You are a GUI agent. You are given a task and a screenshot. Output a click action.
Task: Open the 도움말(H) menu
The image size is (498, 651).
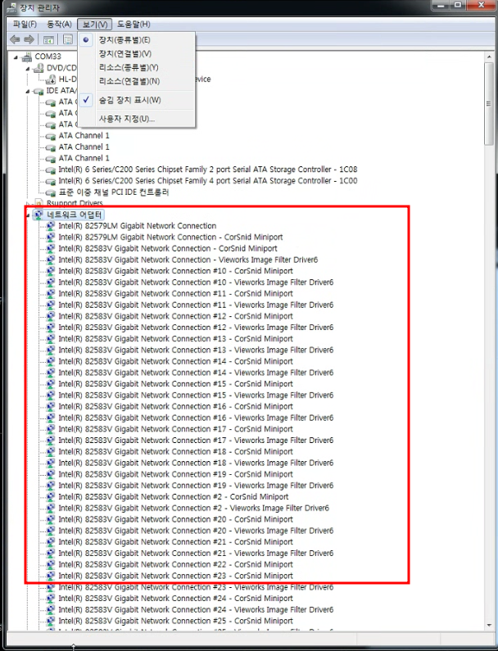(x=134, y=24)
